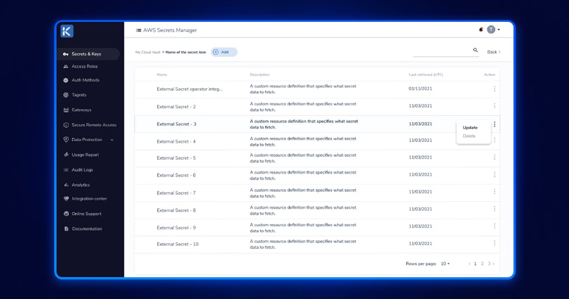The width and height of the screenshot is (569, 299).
Task: Click My Cloud Vault breadcrumb
Action: pyautogui.click(x=148, y=52)
